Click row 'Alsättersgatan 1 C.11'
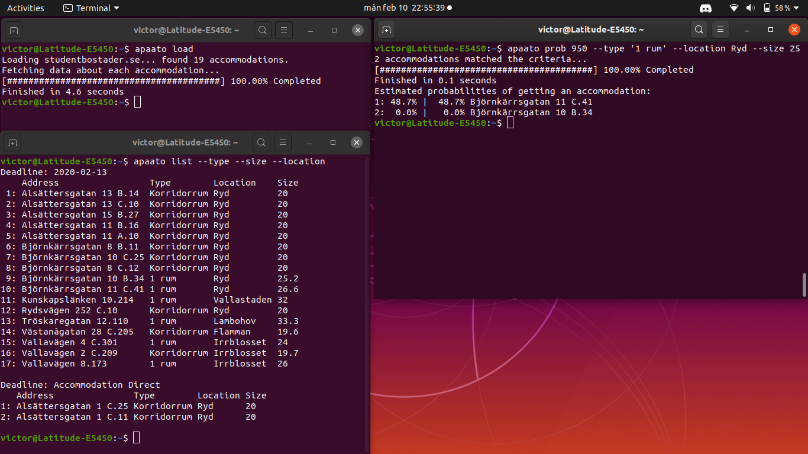The width and height of the screenshot is (808, 454). tap(128, 417)
